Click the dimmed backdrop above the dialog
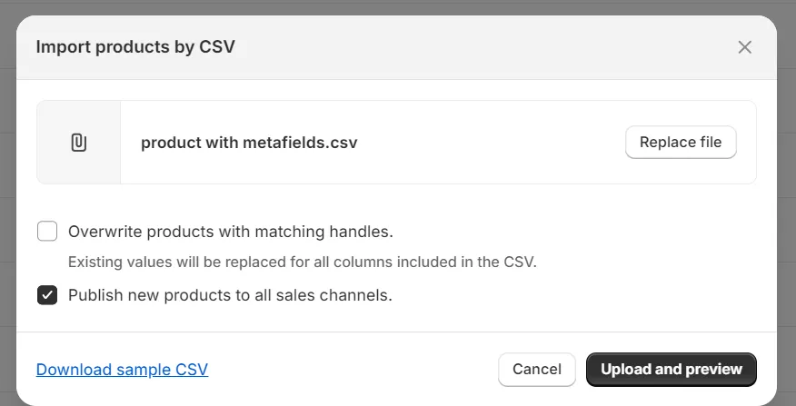The image size is (796, 406). click(398, 6)
